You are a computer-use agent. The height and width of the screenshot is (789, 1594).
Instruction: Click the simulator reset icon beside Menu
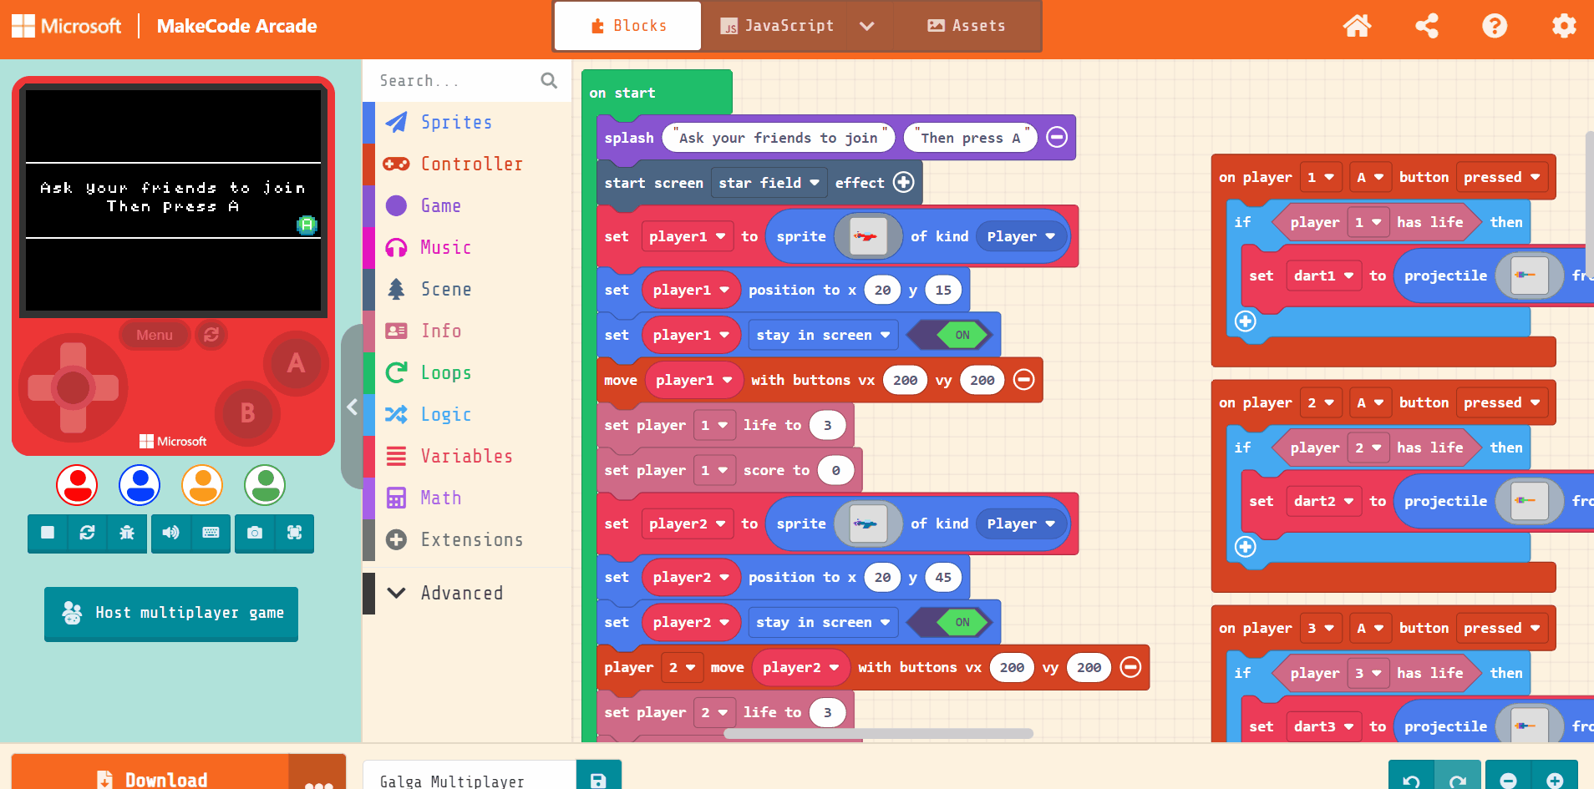pos(211,335)
